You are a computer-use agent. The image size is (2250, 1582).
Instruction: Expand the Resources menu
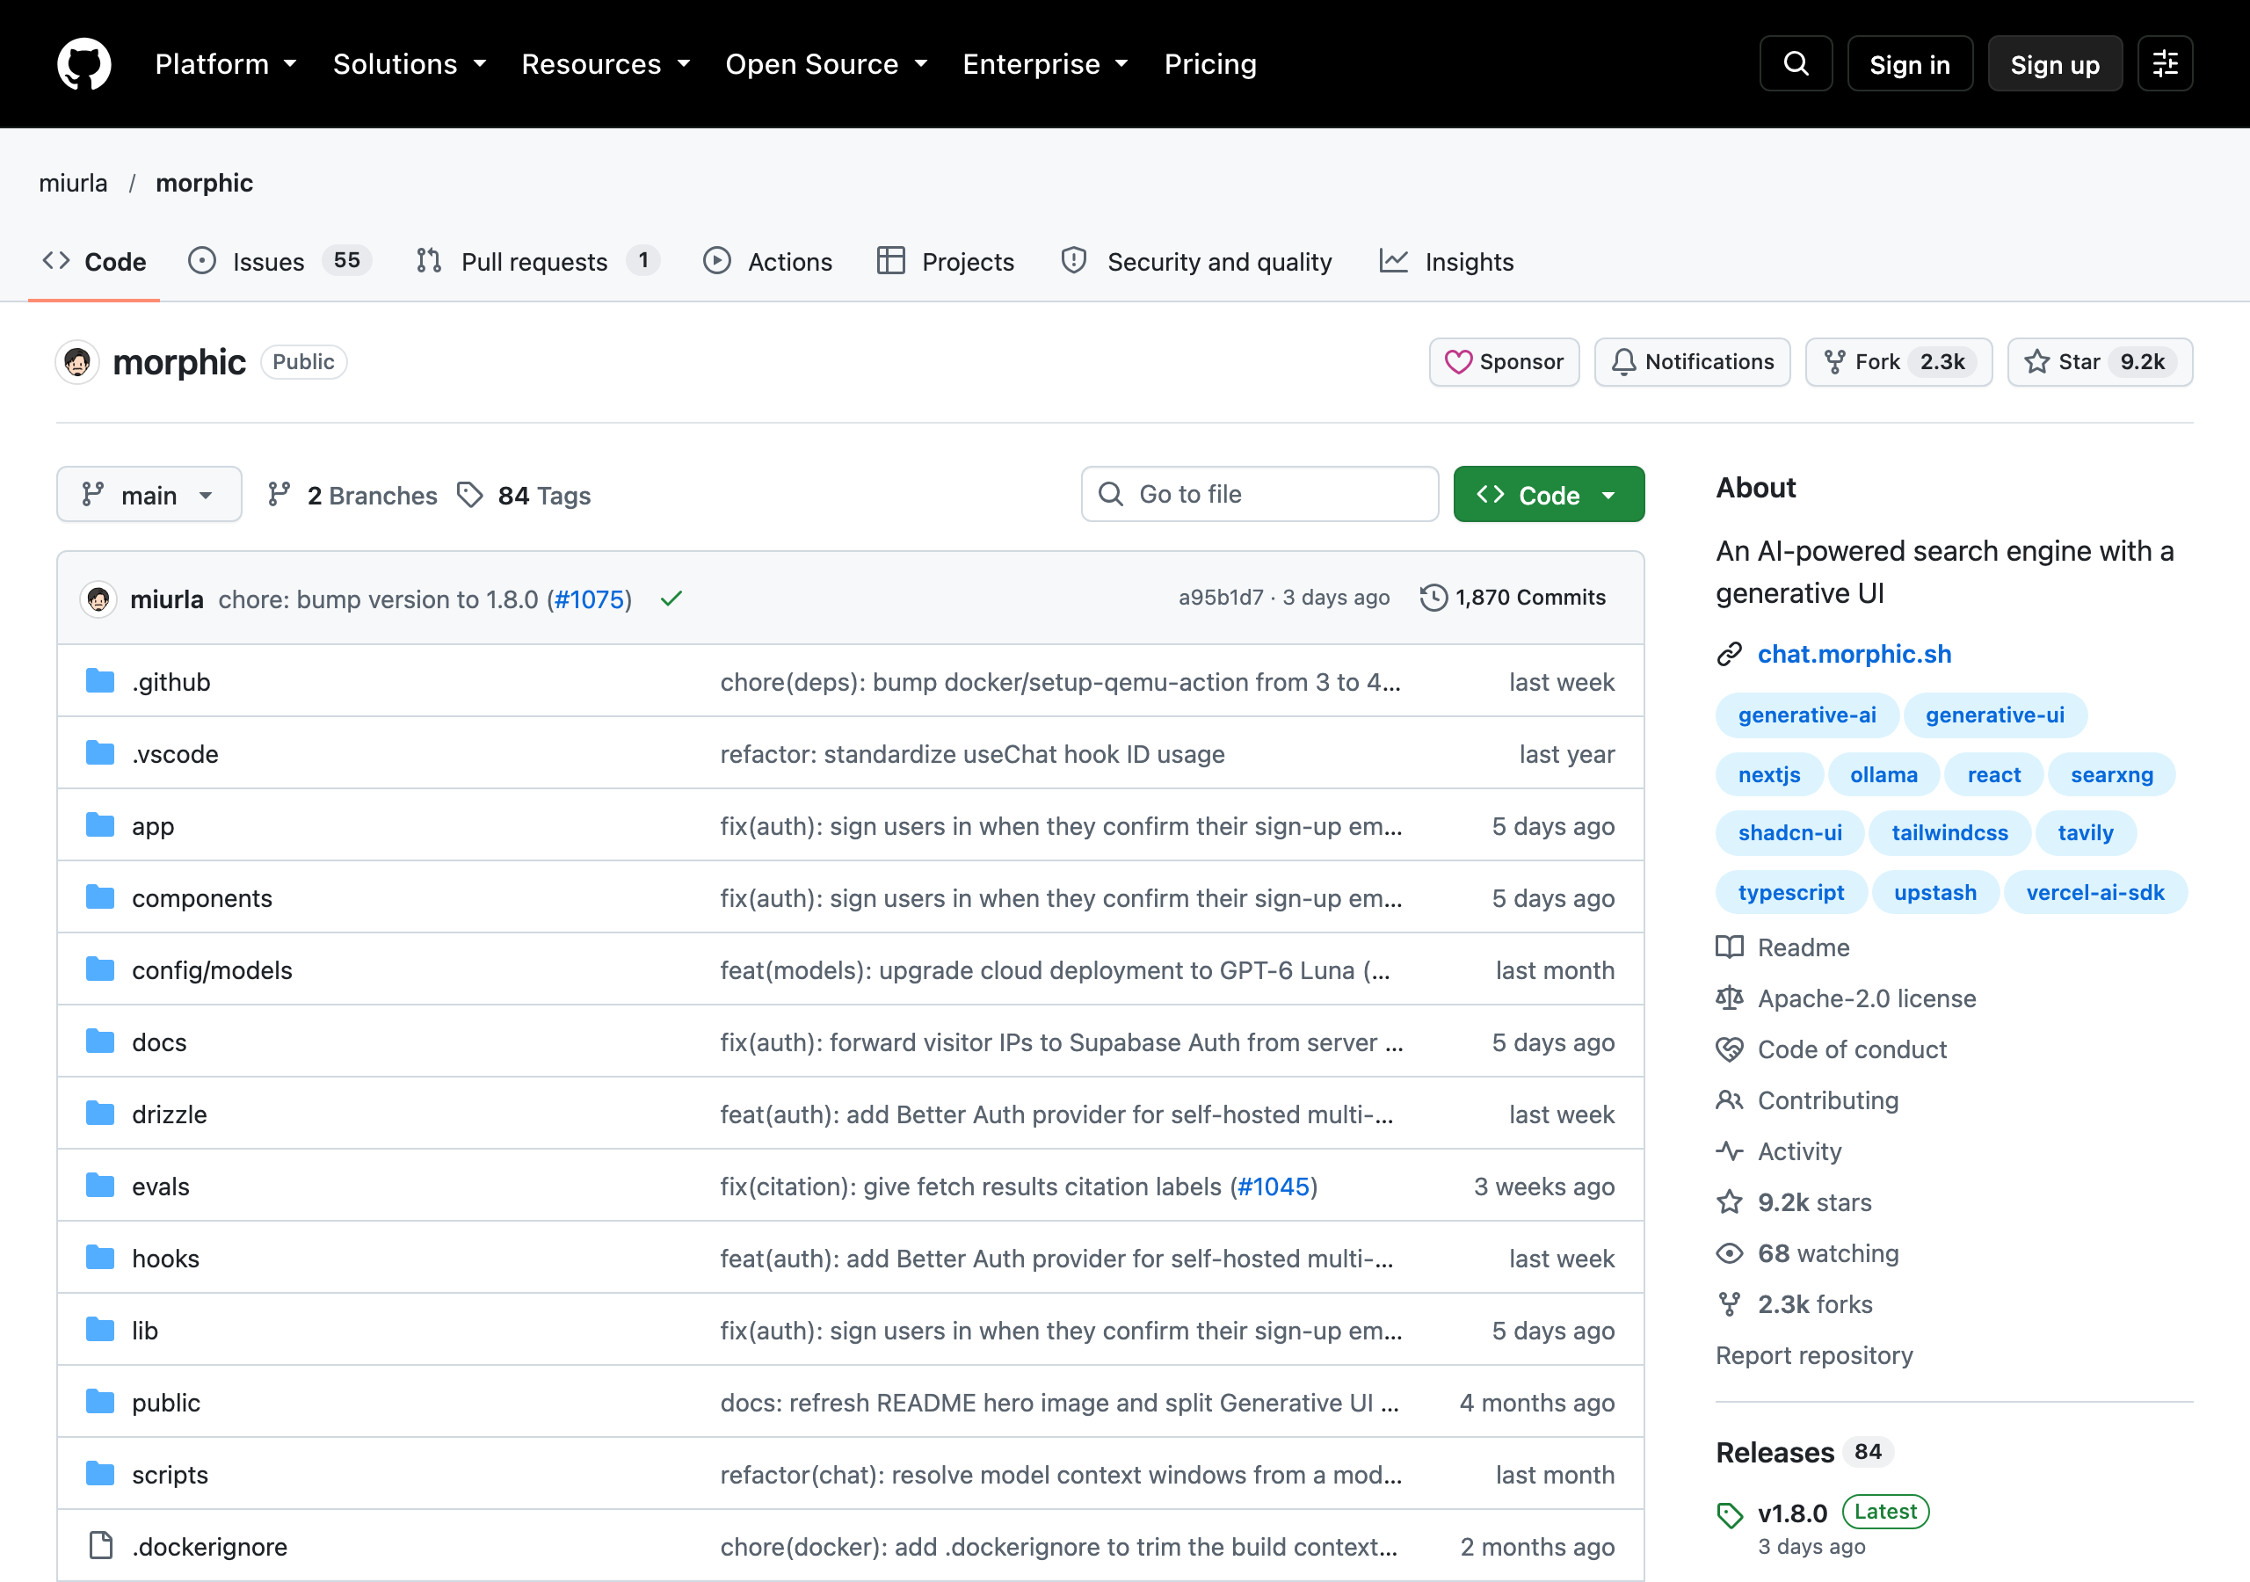pyautogui.click(x=606, y=63)
